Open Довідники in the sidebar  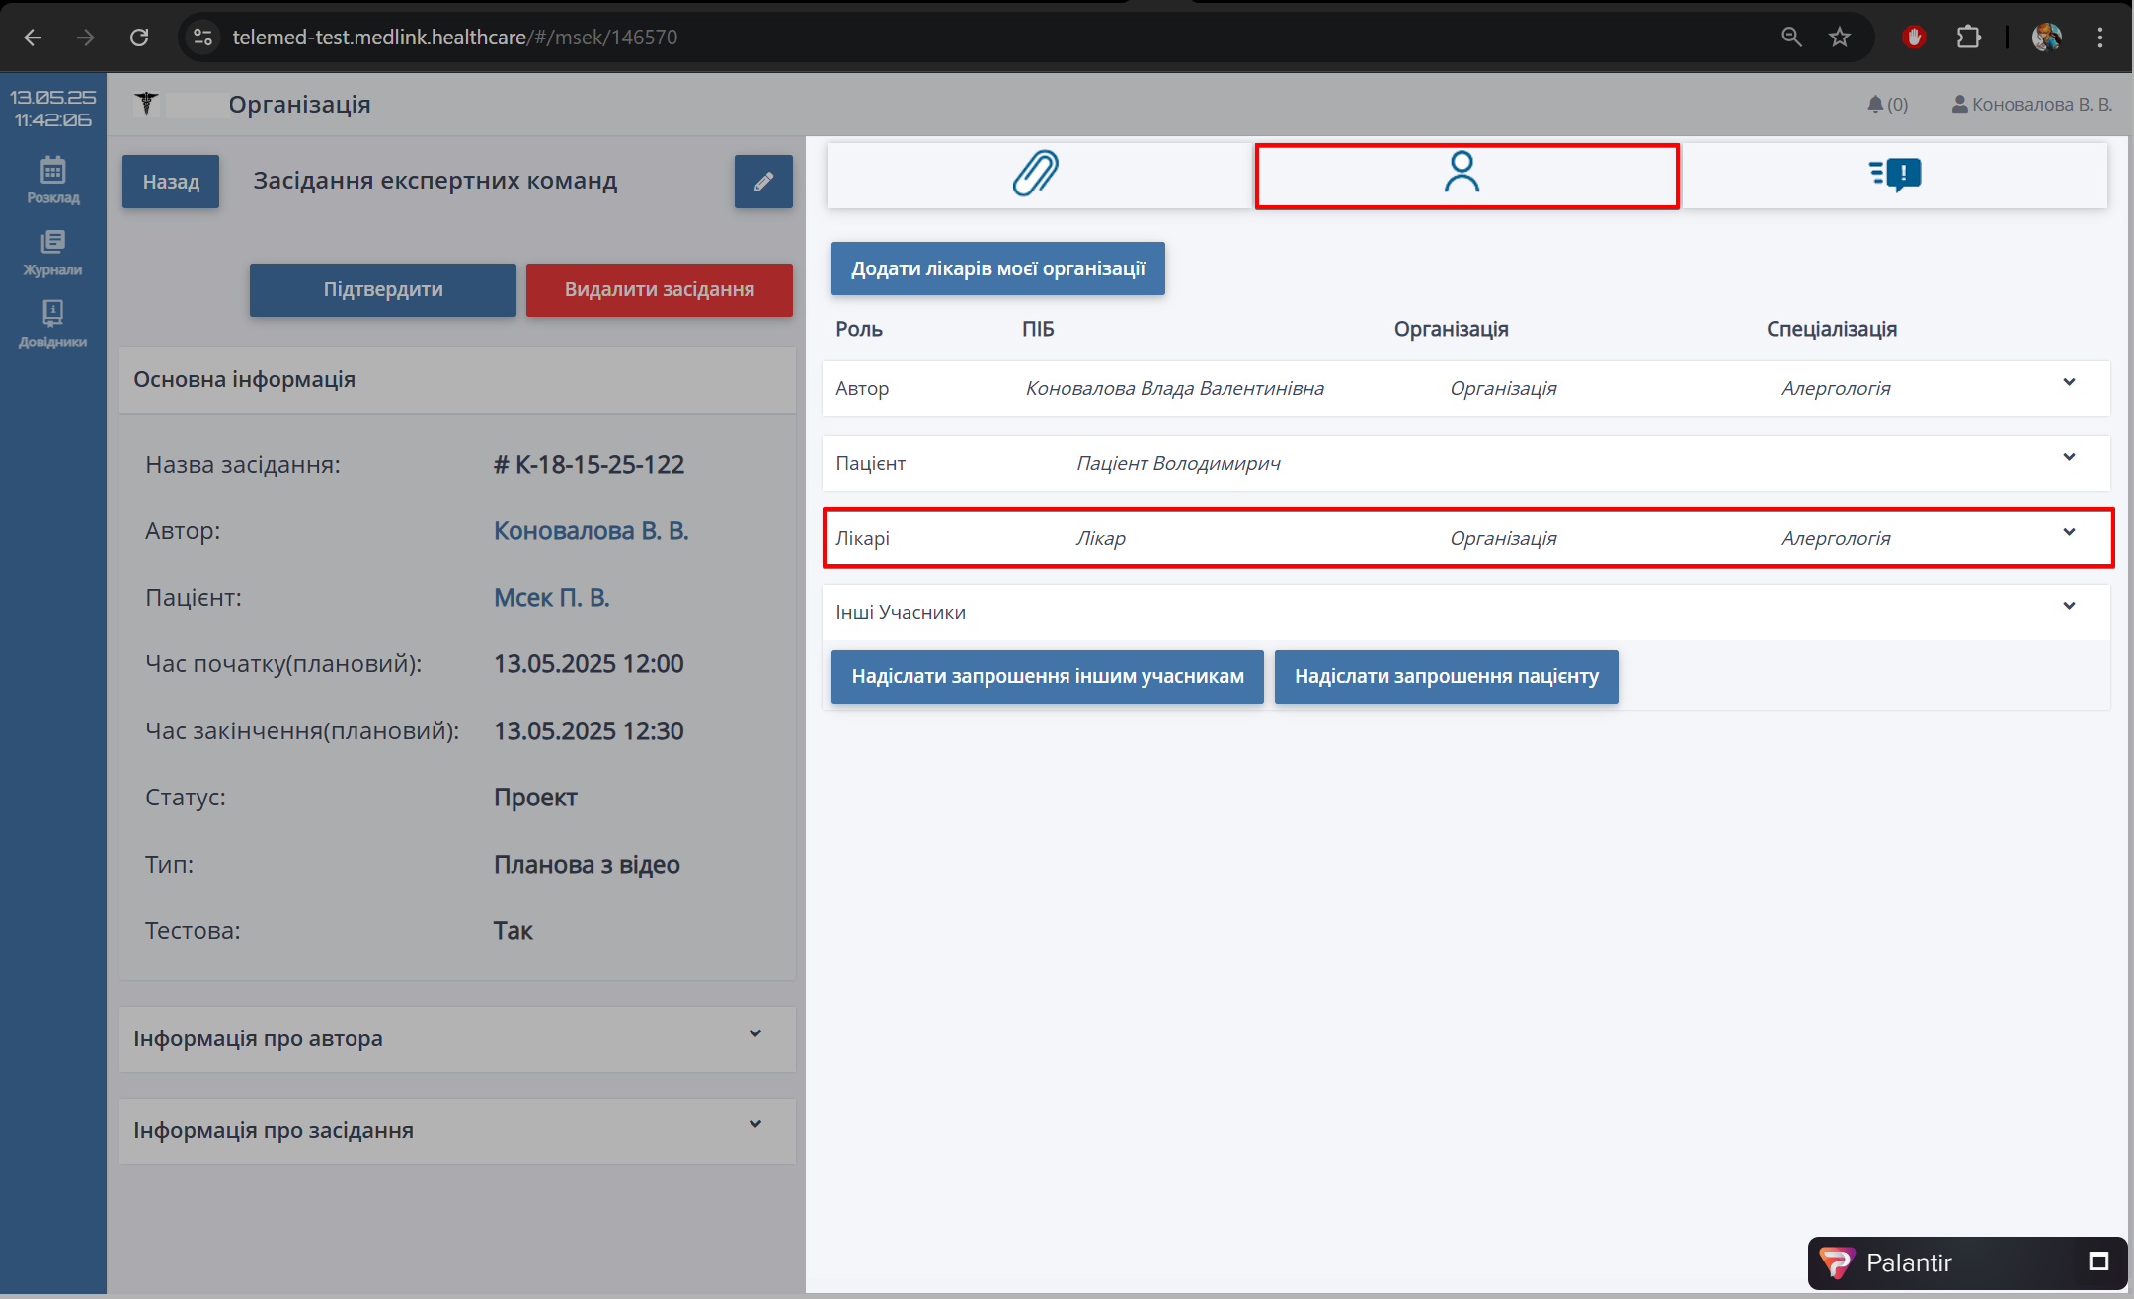(53, 324)
